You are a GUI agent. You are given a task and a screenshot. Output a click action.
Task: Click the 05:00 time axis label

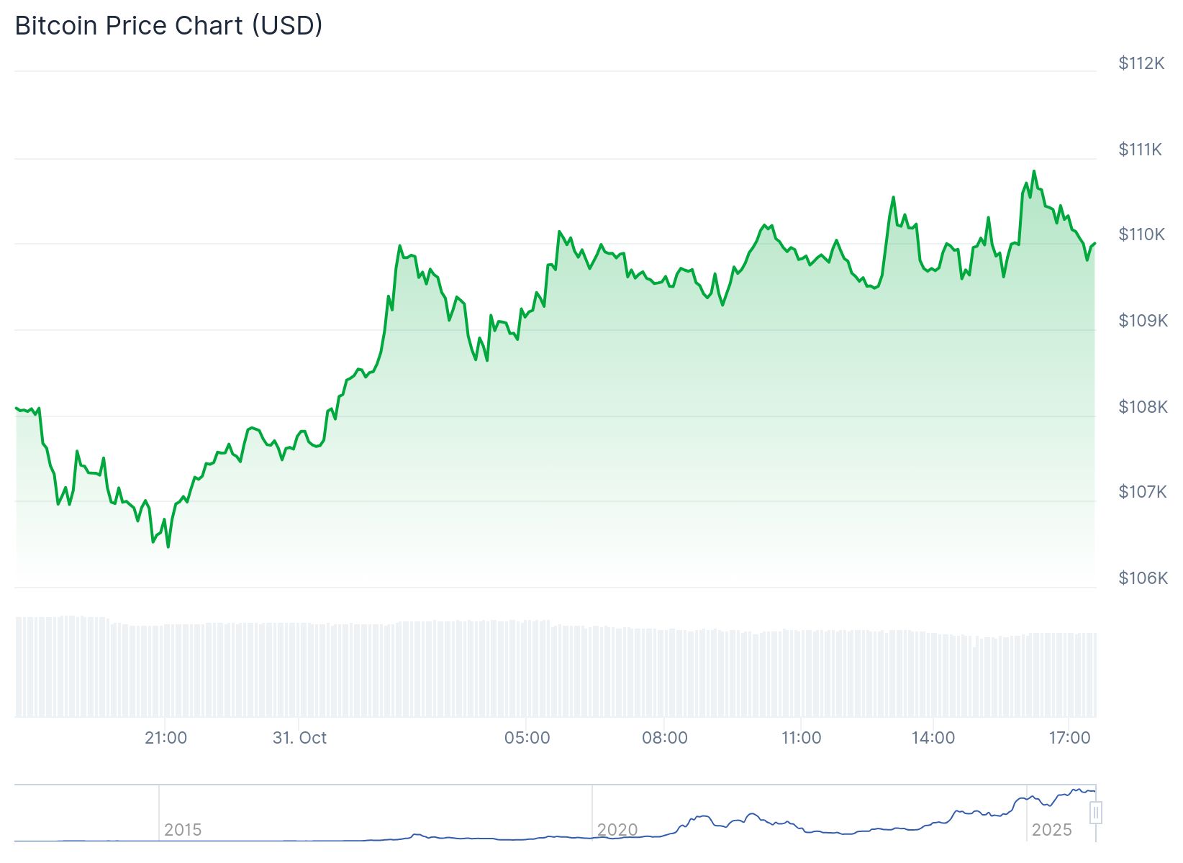[527, 738]
